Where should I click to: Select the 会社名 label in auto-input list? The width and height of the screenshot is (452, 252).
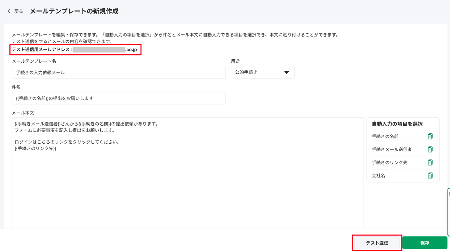378,176
